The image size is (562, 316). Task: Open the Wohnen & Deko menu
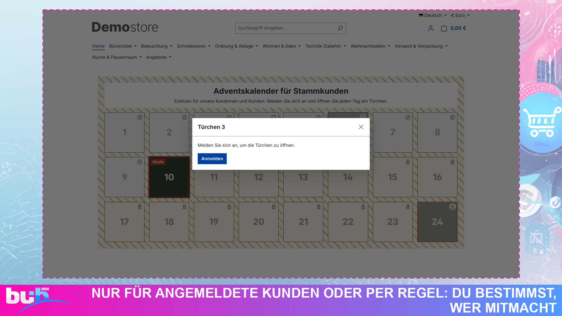click(282, 46)
